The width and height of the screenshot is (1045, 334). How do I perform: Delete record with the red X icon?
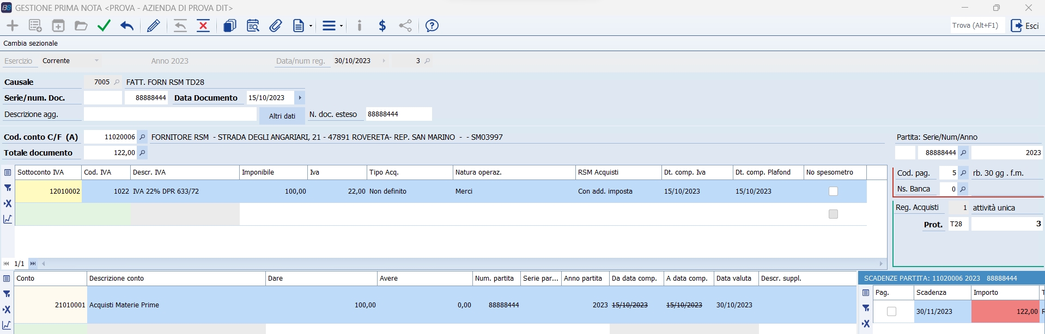[203, 26]
